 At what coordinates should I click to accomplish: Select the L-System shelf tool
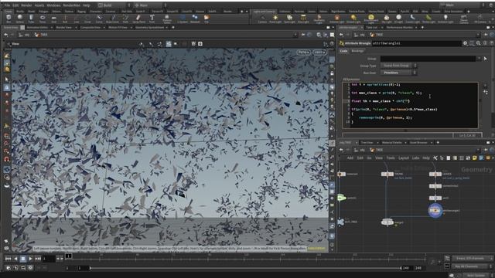pyautogui.click(x=183, y=19)
